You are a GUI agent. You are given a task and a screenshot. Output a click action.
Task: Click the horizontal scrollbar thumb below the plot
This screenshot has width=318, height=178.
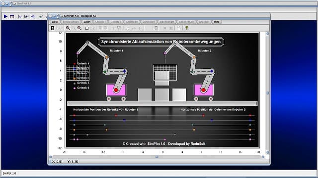coord(157,157)
